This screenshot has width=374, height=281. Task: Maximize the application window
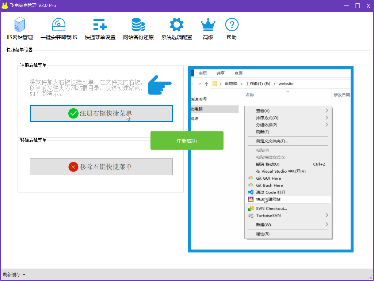[358, 5]
